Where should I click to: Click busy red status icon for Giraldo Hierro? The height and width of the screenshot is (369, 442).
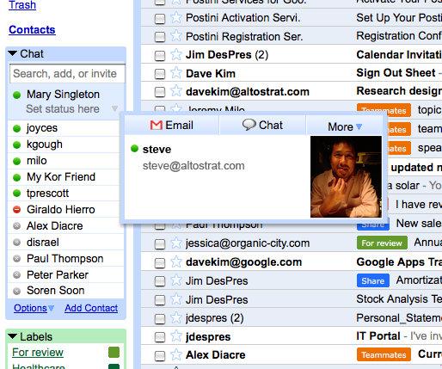click(x=17, y=210)
